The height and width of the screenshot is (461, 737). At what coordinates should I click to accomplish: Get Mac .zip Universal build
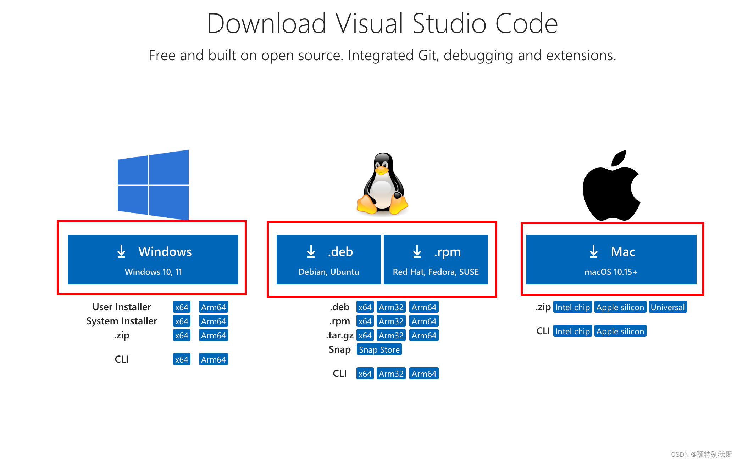click(668, 307)
